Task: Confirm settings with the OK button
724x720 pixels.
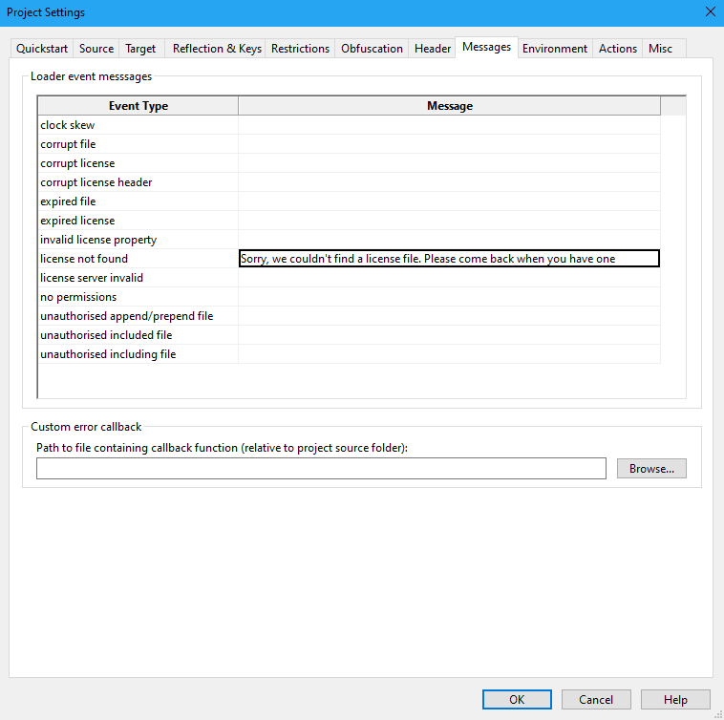Action: point(517,700)
